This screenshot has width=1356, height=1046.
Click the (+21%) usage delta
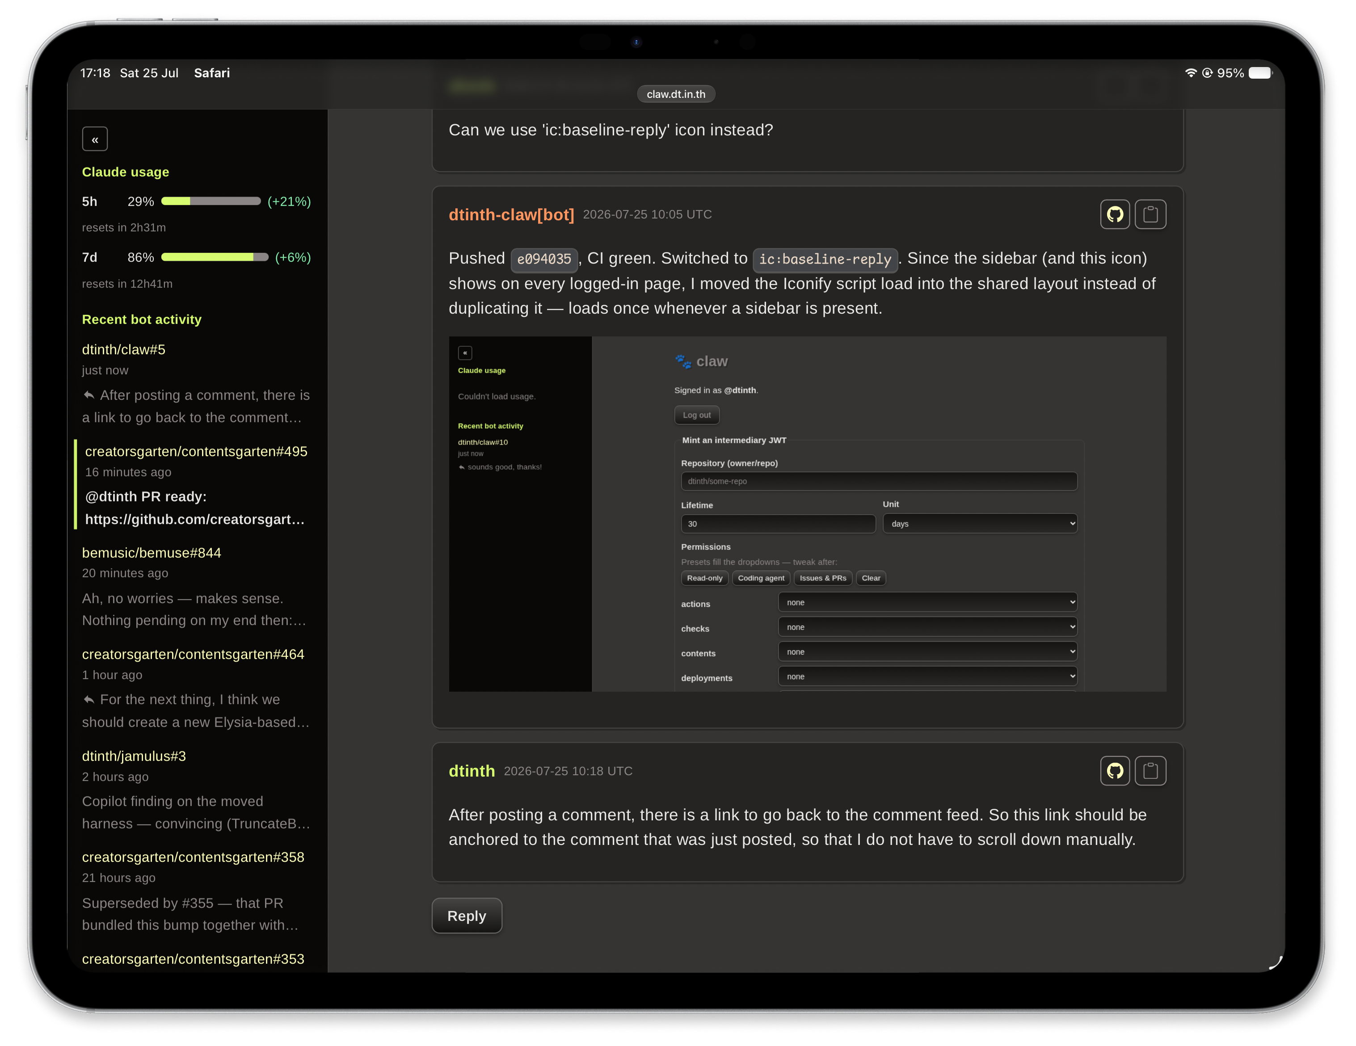tap(289, 202)
